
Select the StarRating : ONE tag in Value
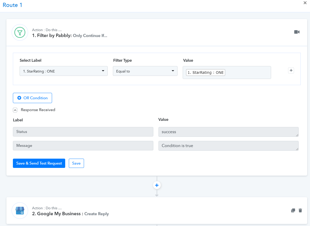click(x=206, y=73)
